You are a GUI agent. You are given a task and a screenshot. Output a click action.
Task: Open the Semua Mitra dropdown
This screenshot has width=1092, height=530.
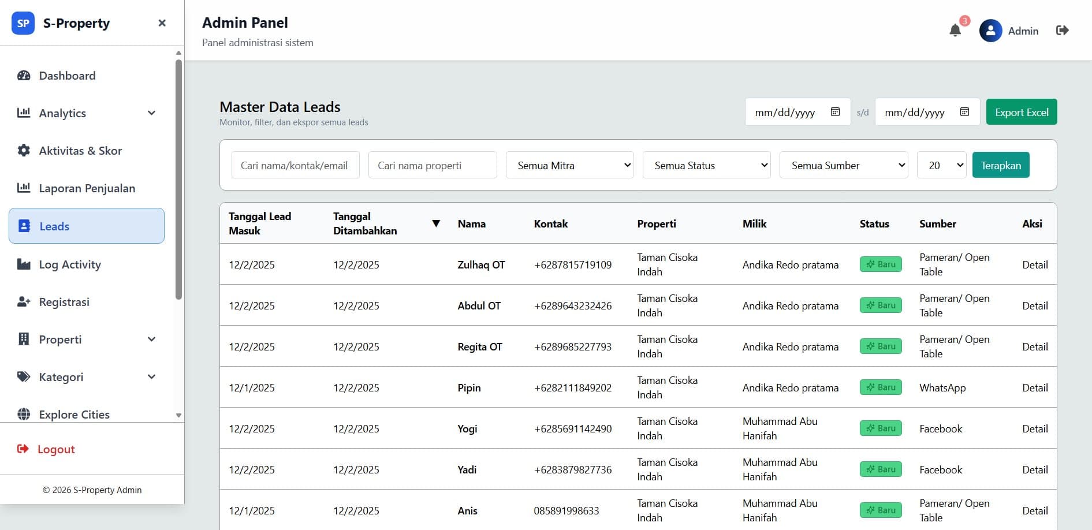(570, 165)
